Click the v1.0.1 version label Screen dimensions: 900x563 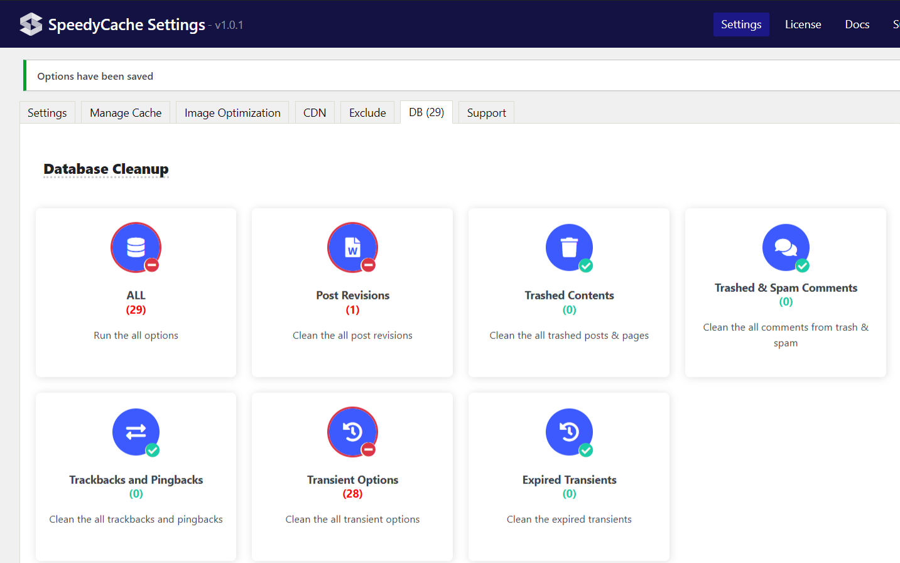click(x=229, y=25)
